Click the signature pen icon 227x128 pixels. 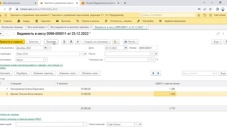[x=71, y=42]
